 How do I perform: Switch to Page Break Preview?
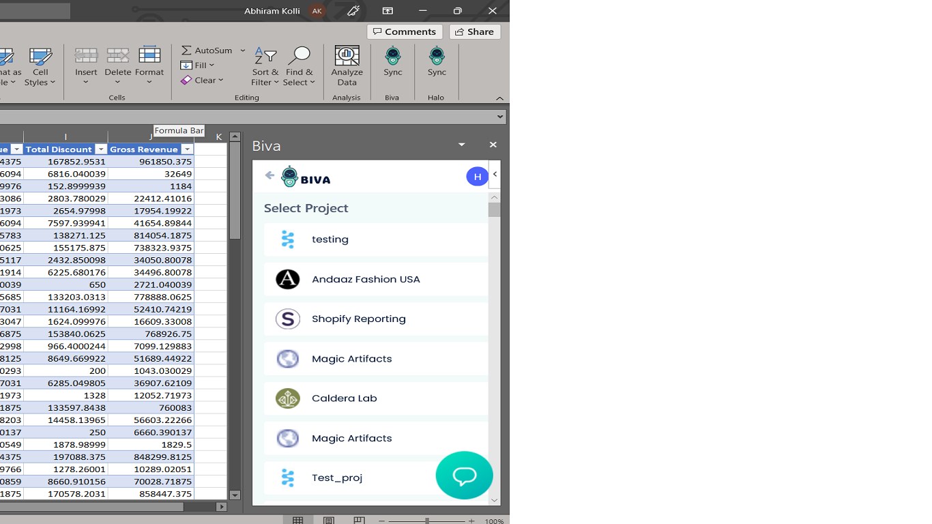tap(360, 521)
